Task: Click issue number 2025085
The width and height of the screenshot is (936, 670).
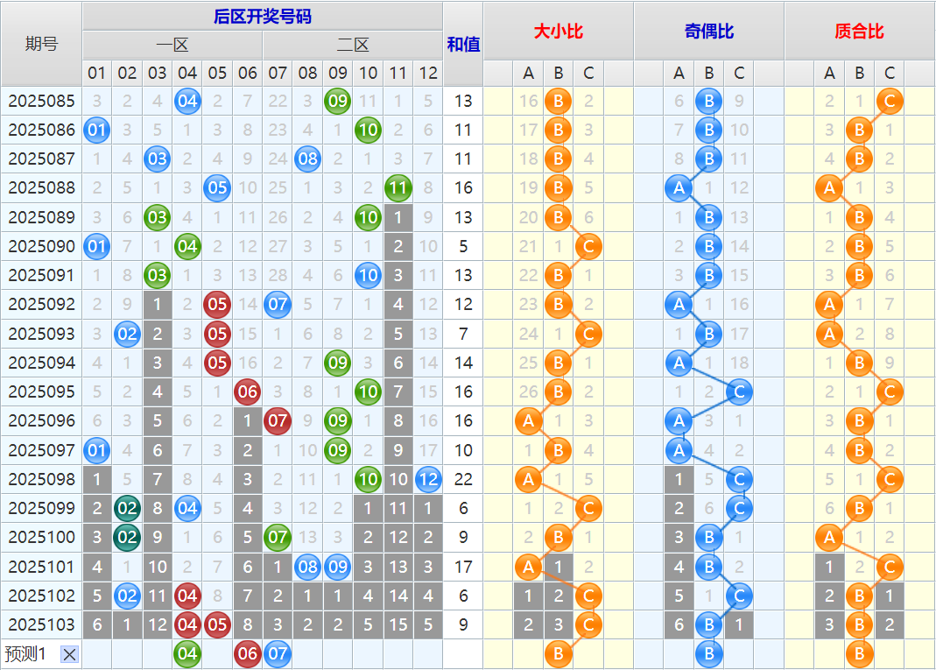Action: coord(41,101)
